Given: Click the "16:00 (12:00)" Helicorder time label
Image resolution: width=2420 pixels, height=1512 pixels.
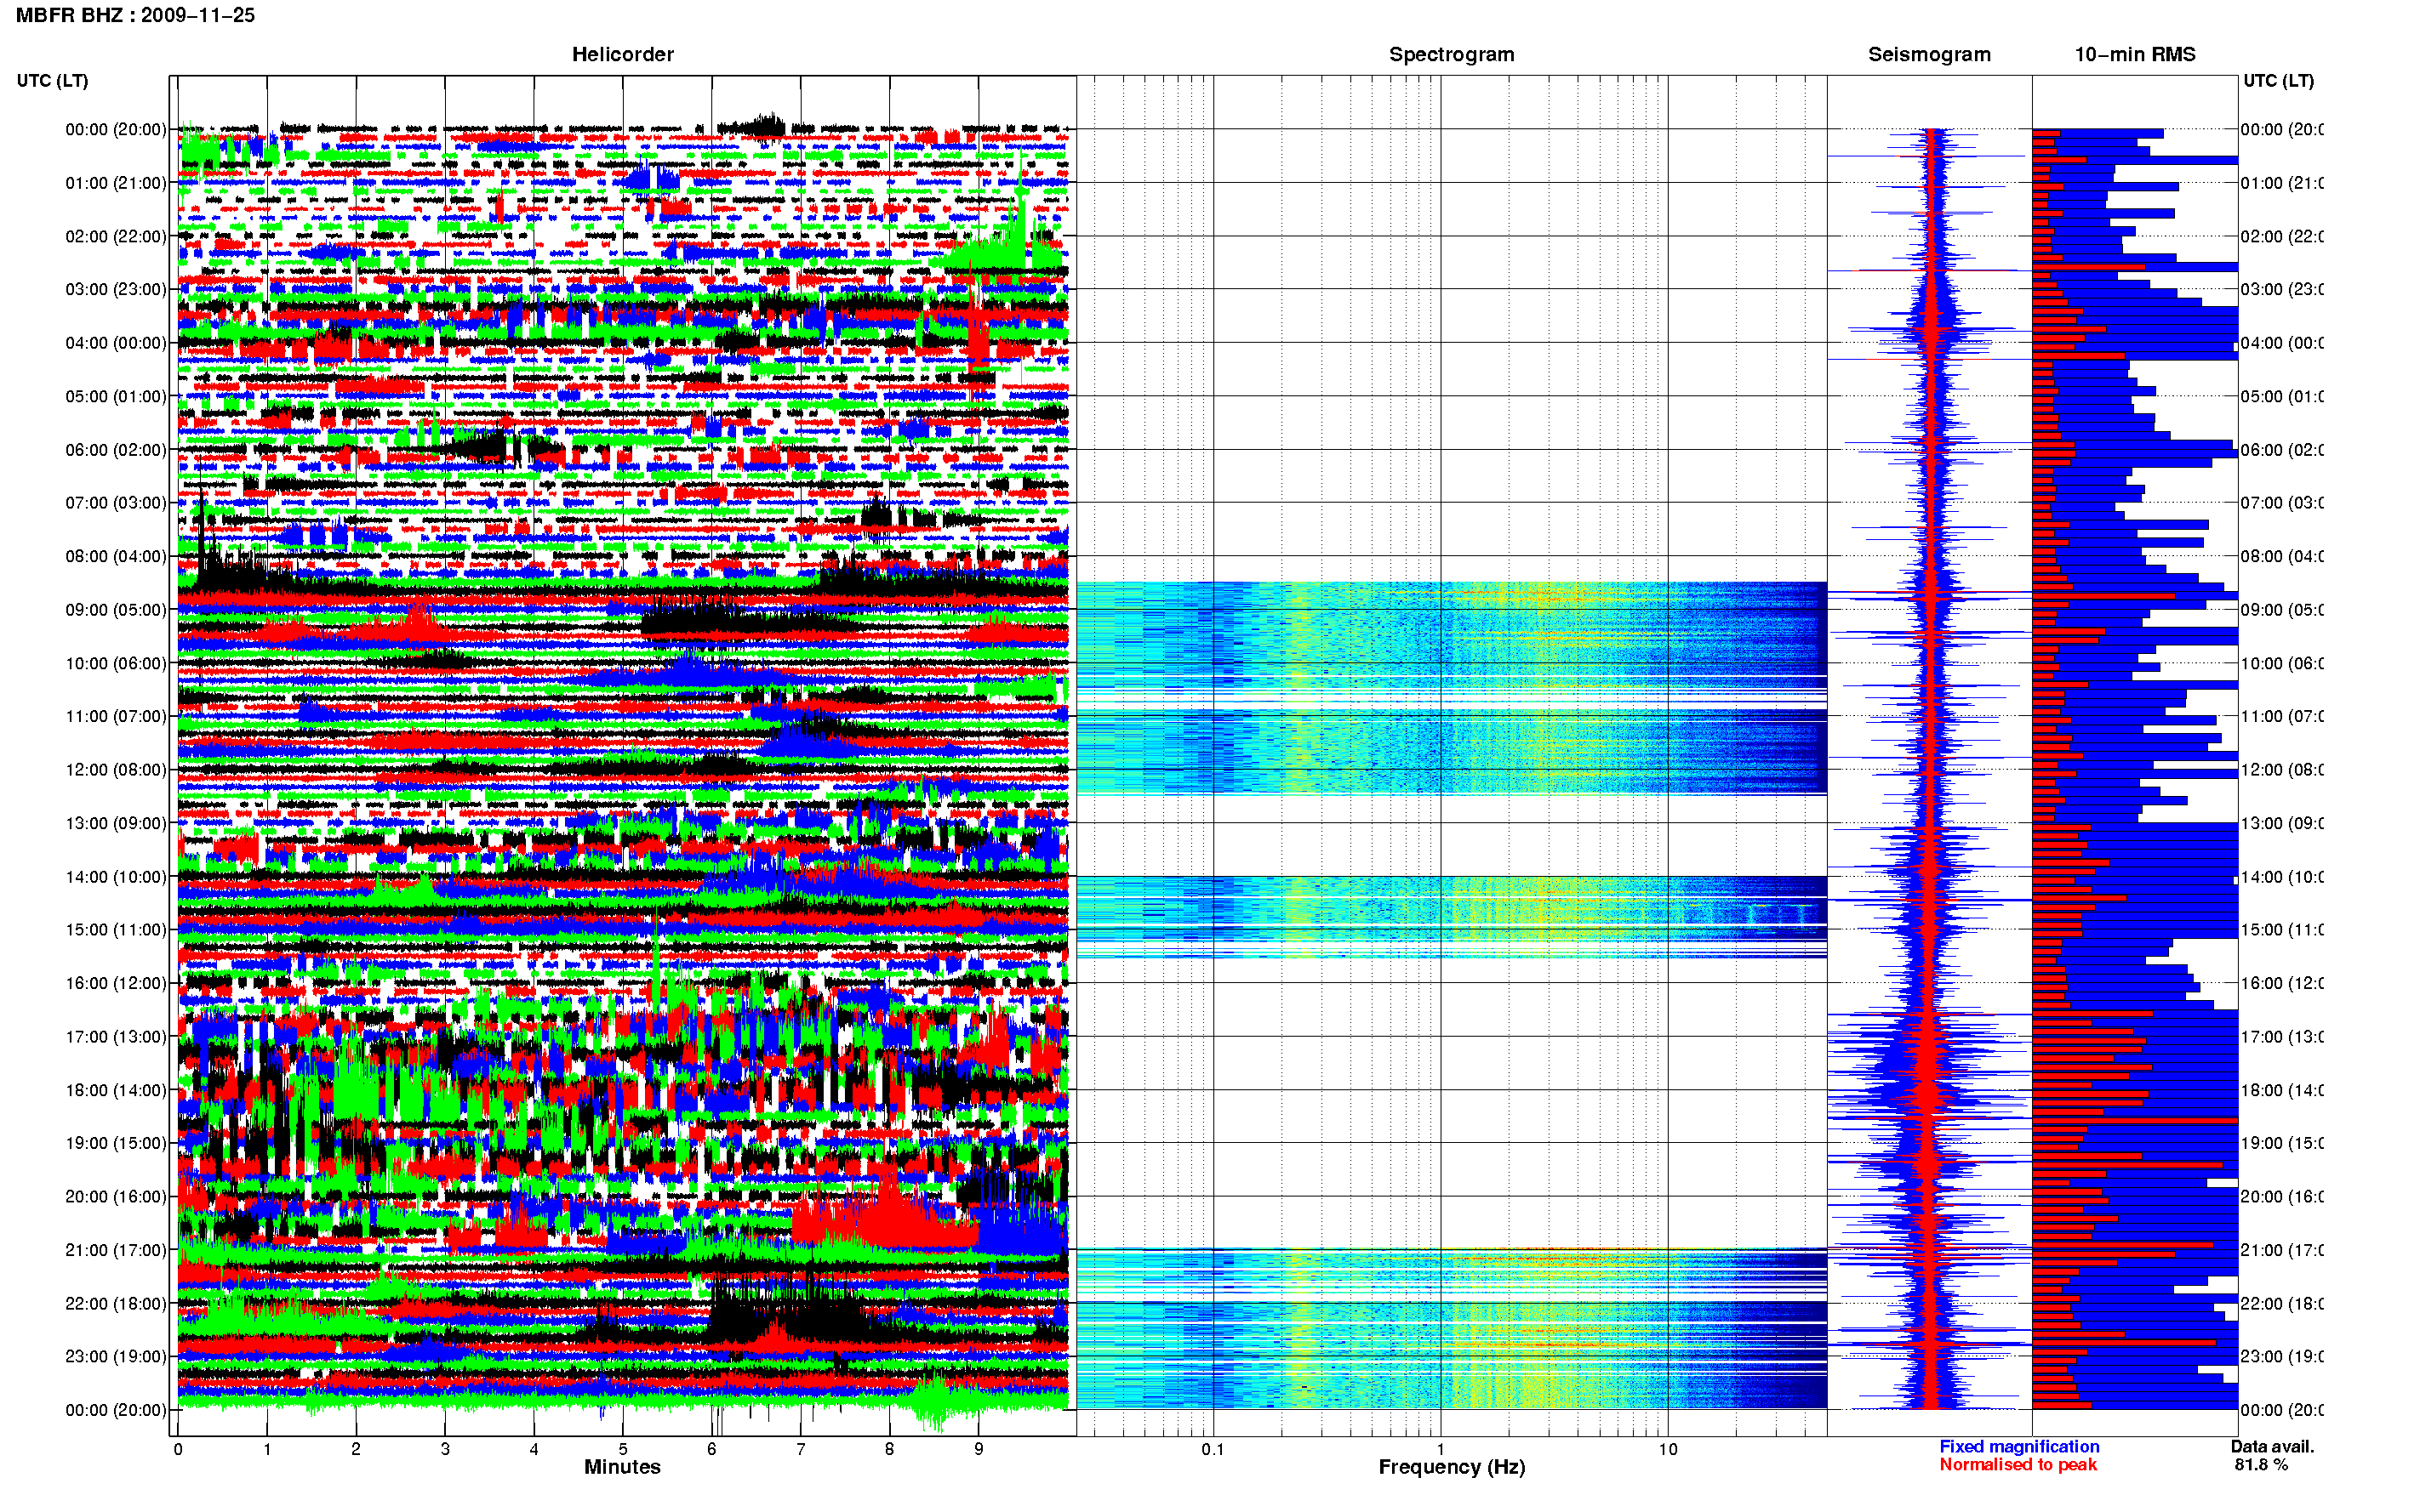Looking at the screenshot, I should point(116,983).
